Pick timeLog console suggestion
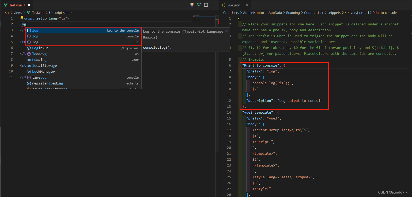Viewport: 412px width, 197px height. point(84,78)
